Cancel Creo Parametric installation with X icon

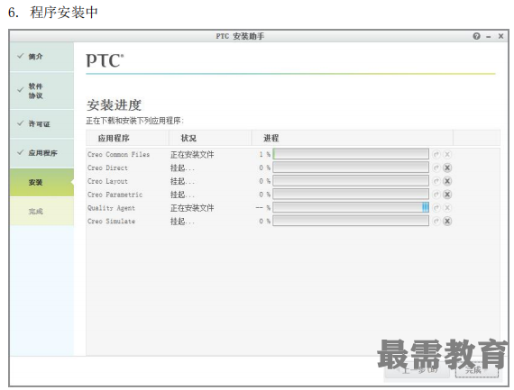point(447,195)
